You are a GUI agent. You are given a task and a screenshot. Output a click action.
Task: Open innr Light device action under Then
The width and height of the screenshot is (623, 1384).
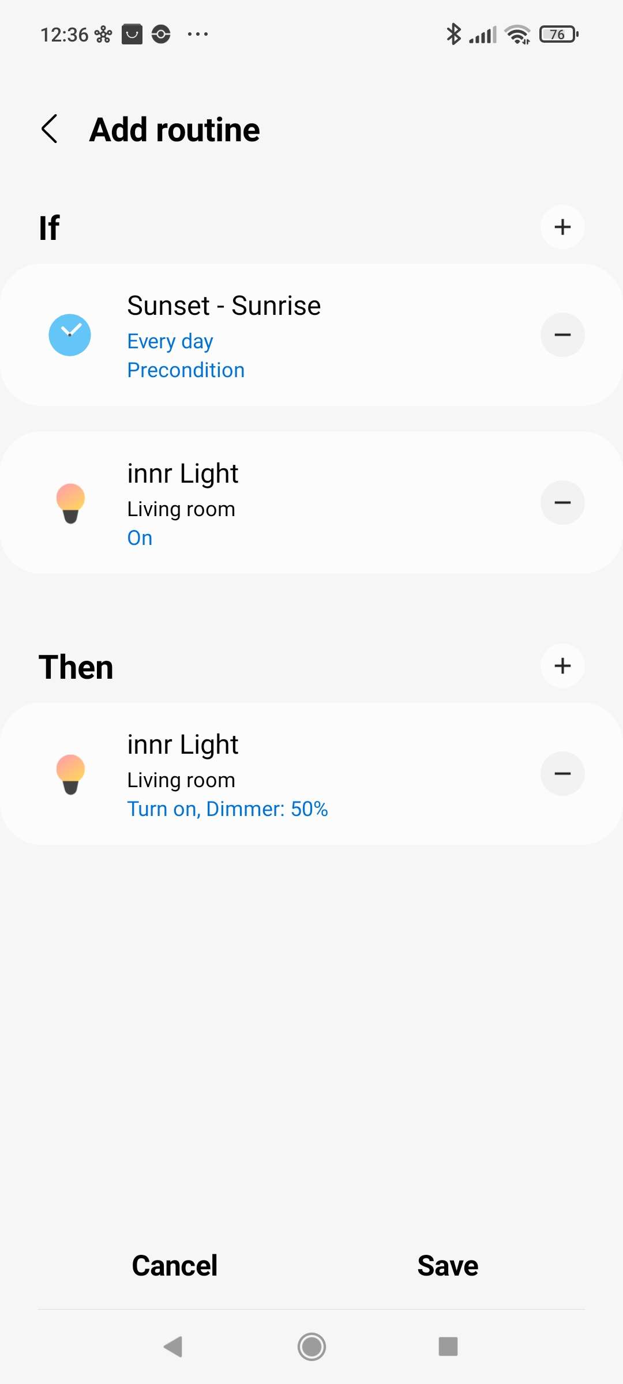[182, 745]
